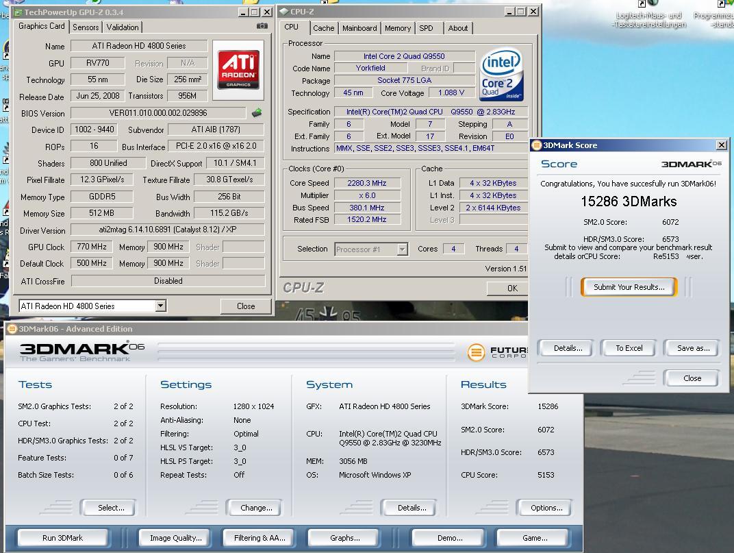Click the Code Name Yorkfield field in CPU-Z
734x553 pixels.
[x=370, y=68]
